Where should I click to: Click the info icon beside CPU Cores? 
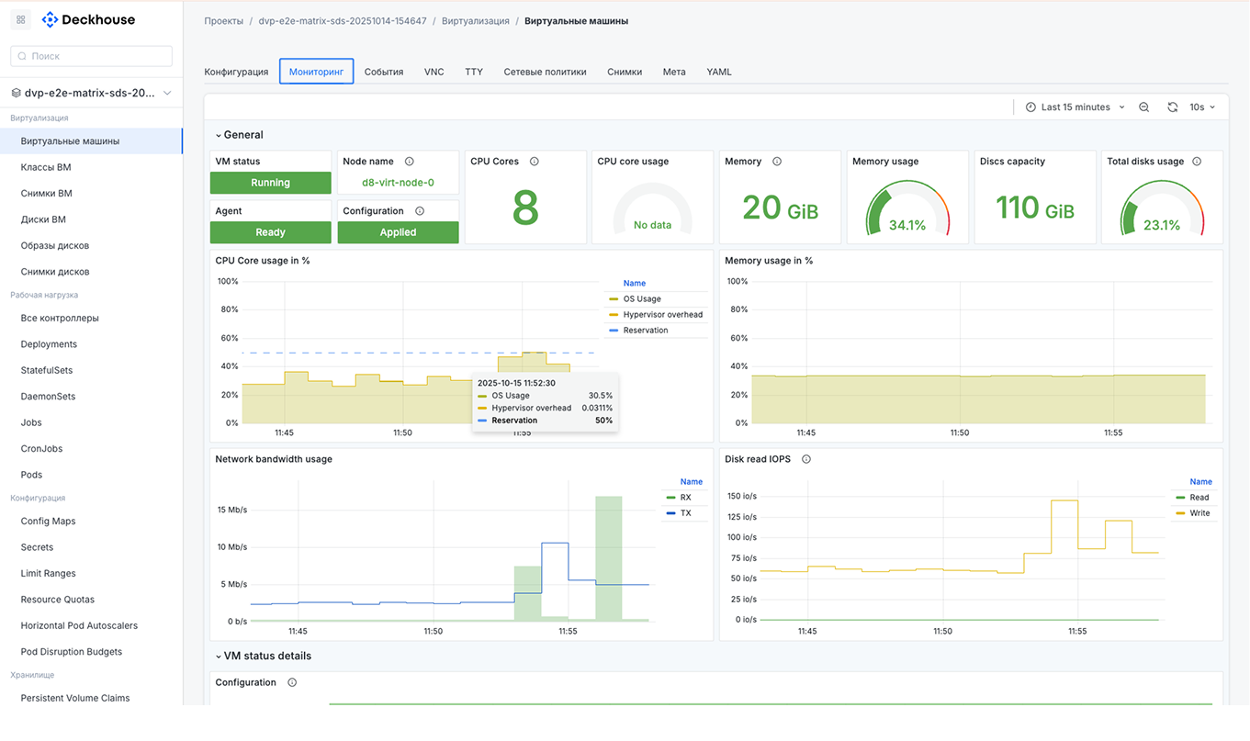535,162
